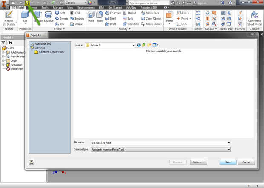Choose Move Bodies tool
This screenshot has width=264, height=188.
pos(151,24)
